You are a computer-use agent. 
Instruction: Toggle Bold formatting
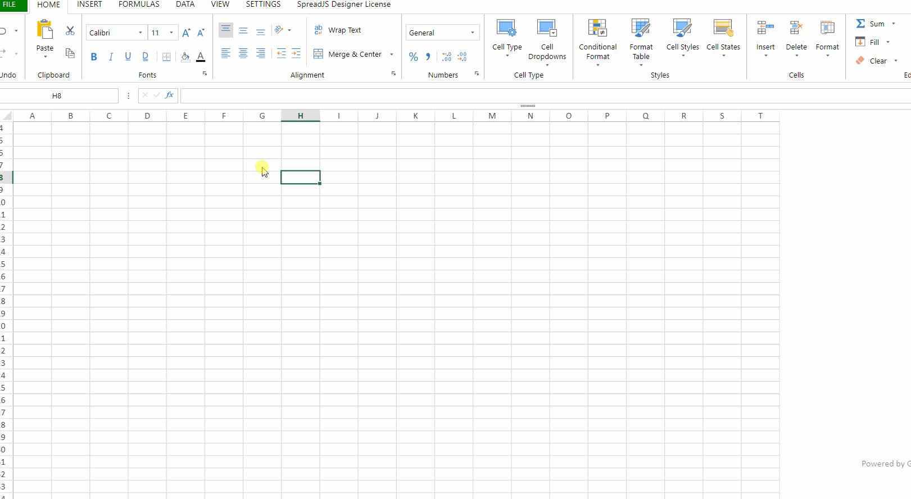[x=94, y=57]
